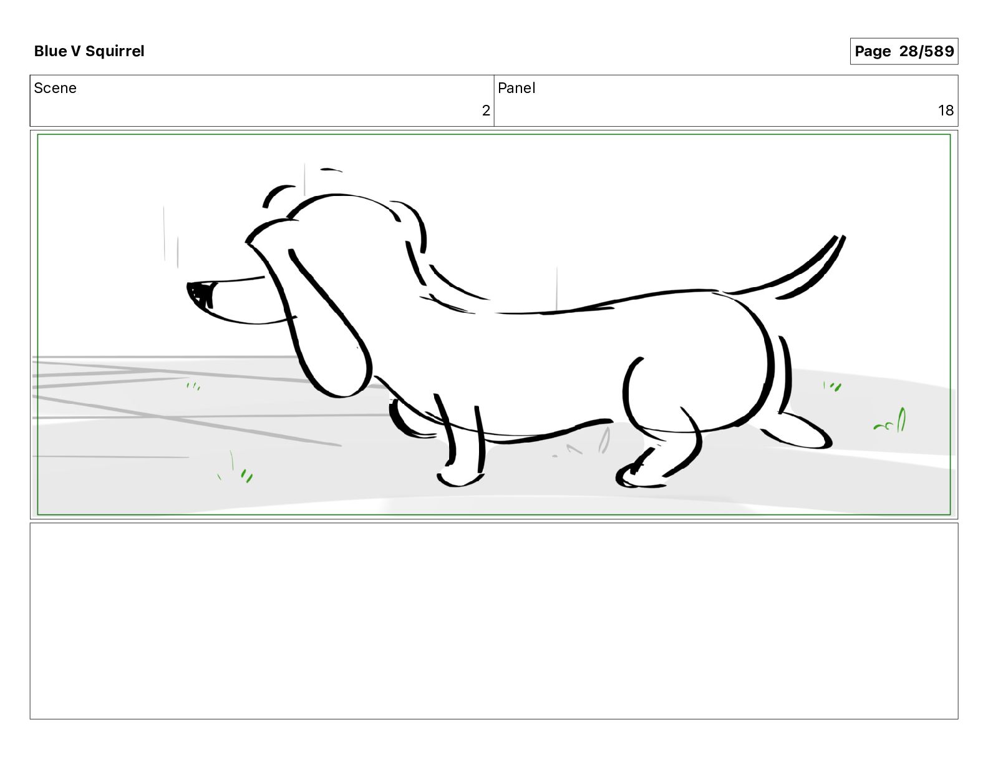Click the 'Blue V Squirrel' title text
This screenshot has width=988, height=764.
click(x=89, y=51)
